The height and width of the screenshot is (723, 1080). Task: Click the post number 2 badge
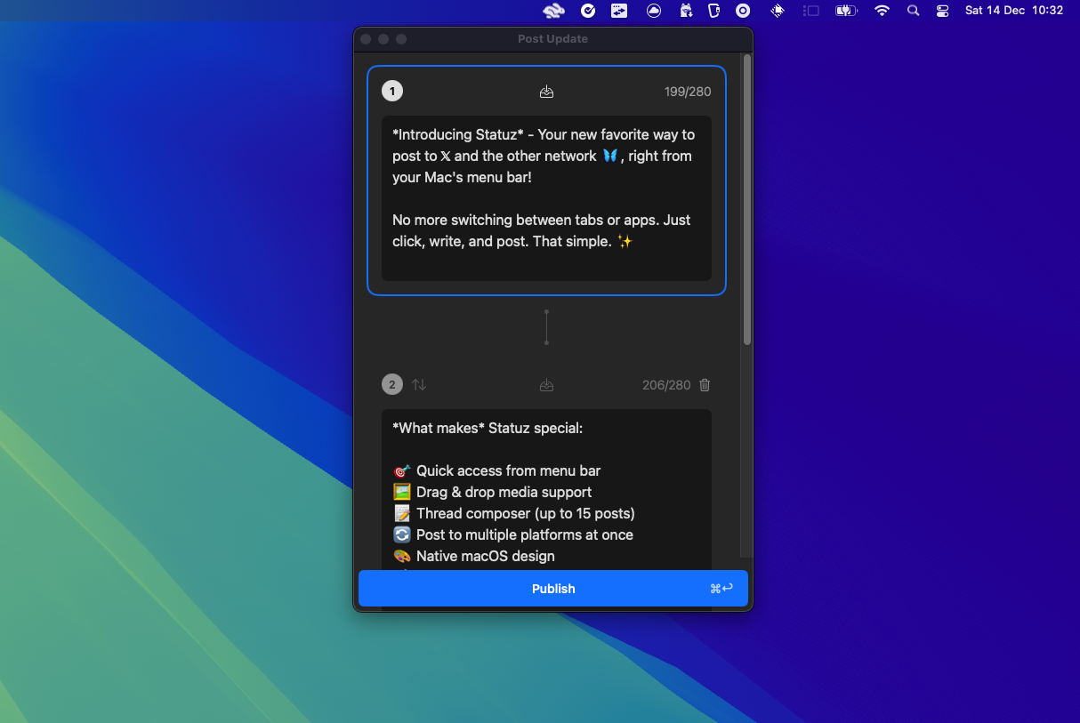point(391,384)
